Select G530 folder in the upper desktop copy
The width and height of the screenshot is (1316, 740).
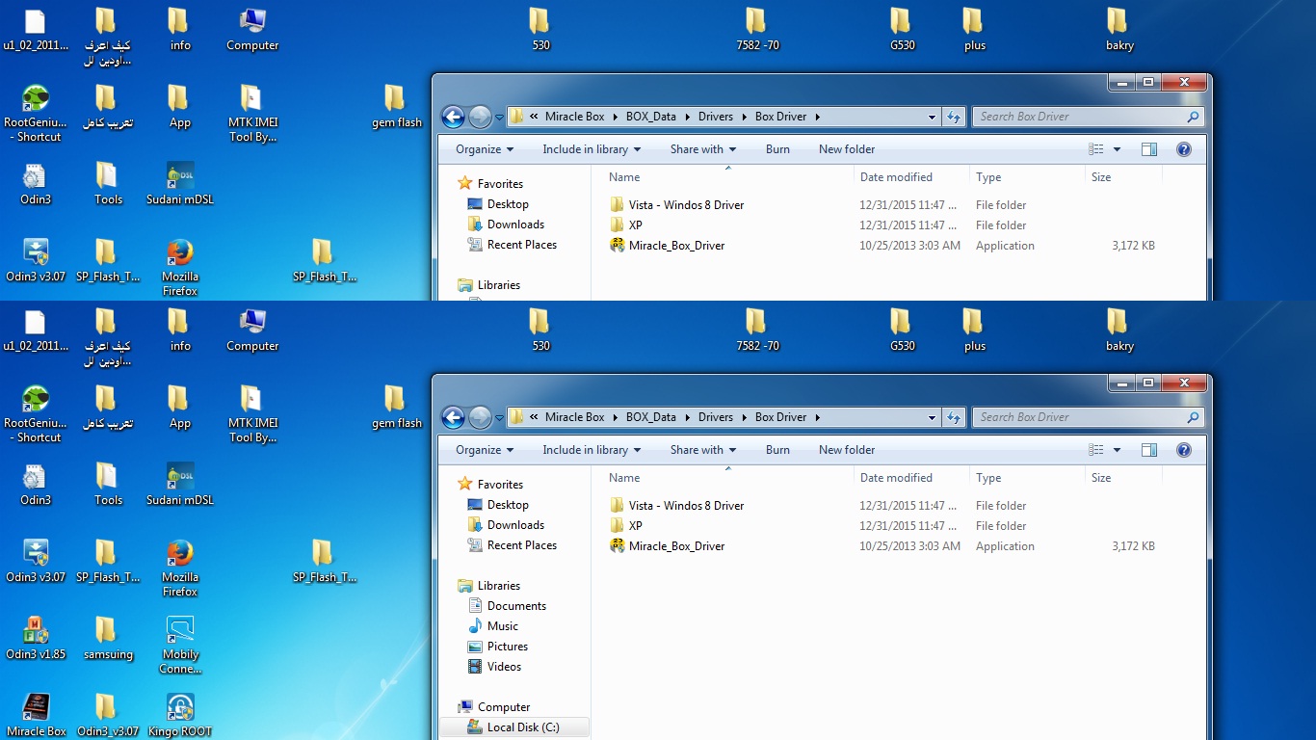pyautogui.click(x=903, y=29)
